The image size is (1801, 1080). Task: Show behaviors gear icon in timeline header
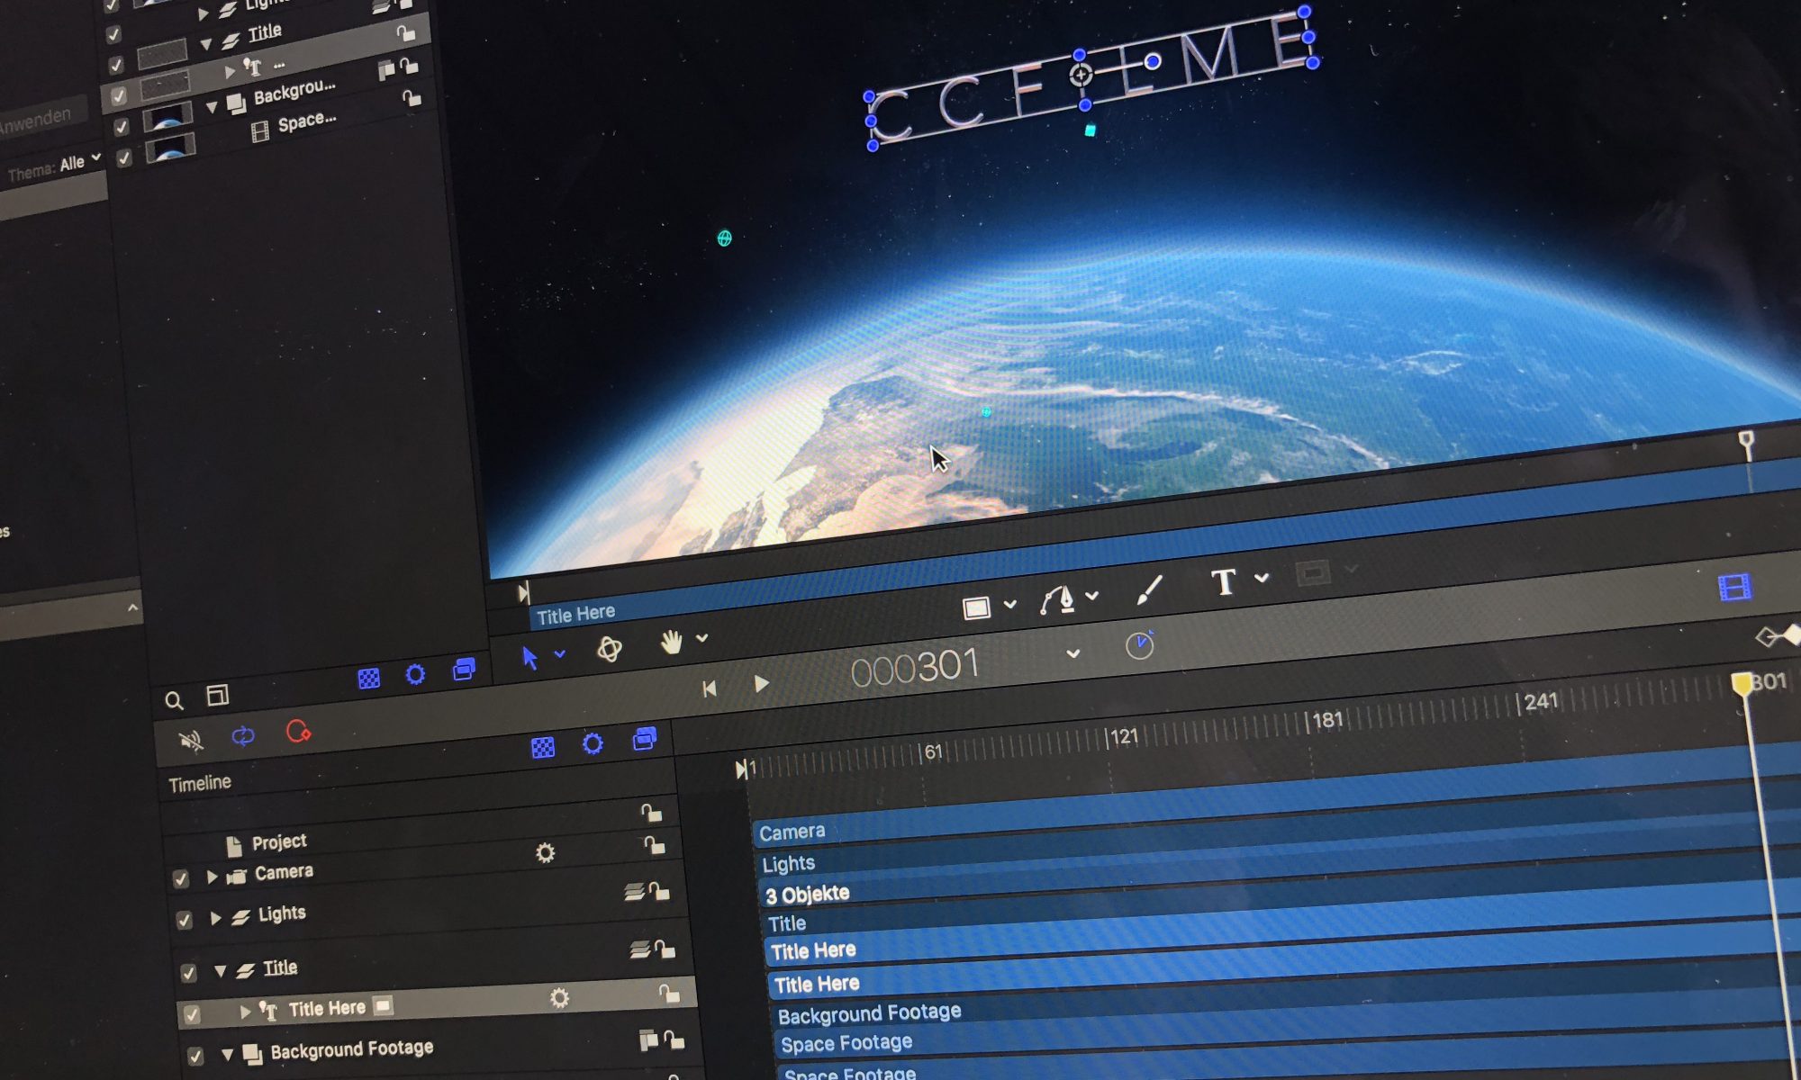coord(593,743)
